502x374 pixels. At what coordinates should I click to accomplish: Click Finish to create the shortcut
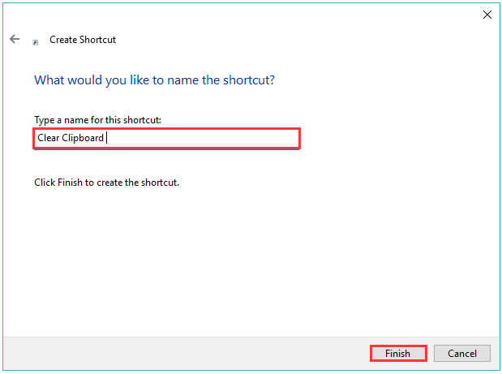(x=398, y=353)
